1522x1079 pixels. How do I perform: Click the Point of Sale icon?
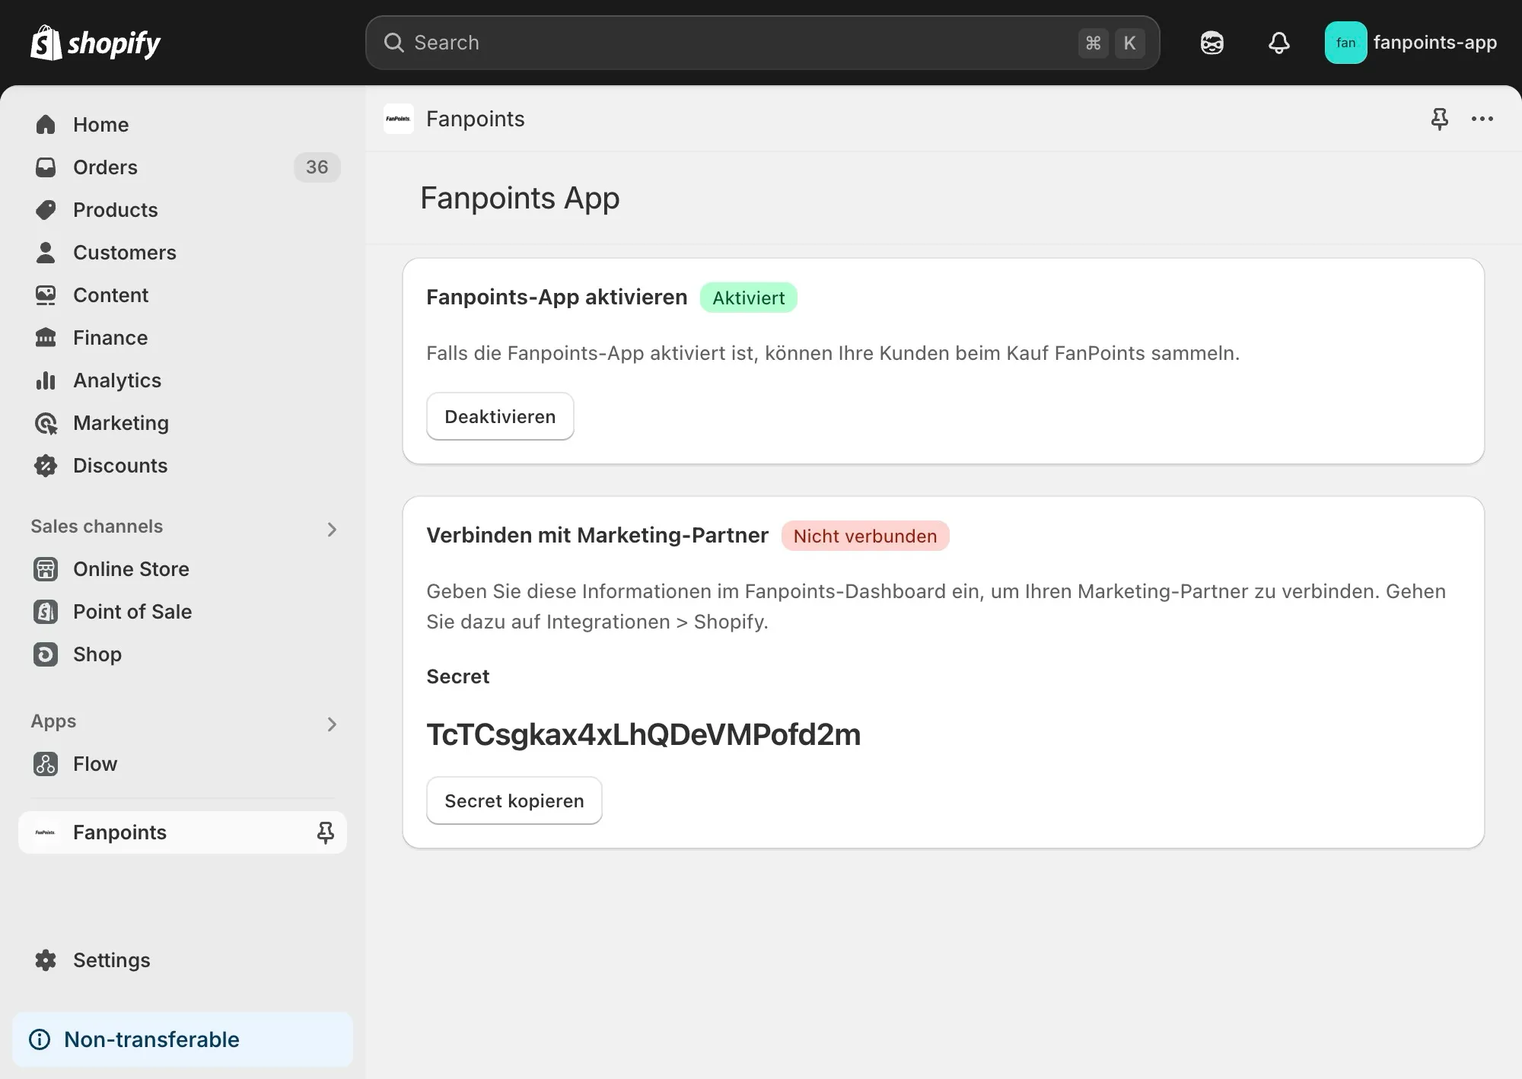tap(46, 611)
